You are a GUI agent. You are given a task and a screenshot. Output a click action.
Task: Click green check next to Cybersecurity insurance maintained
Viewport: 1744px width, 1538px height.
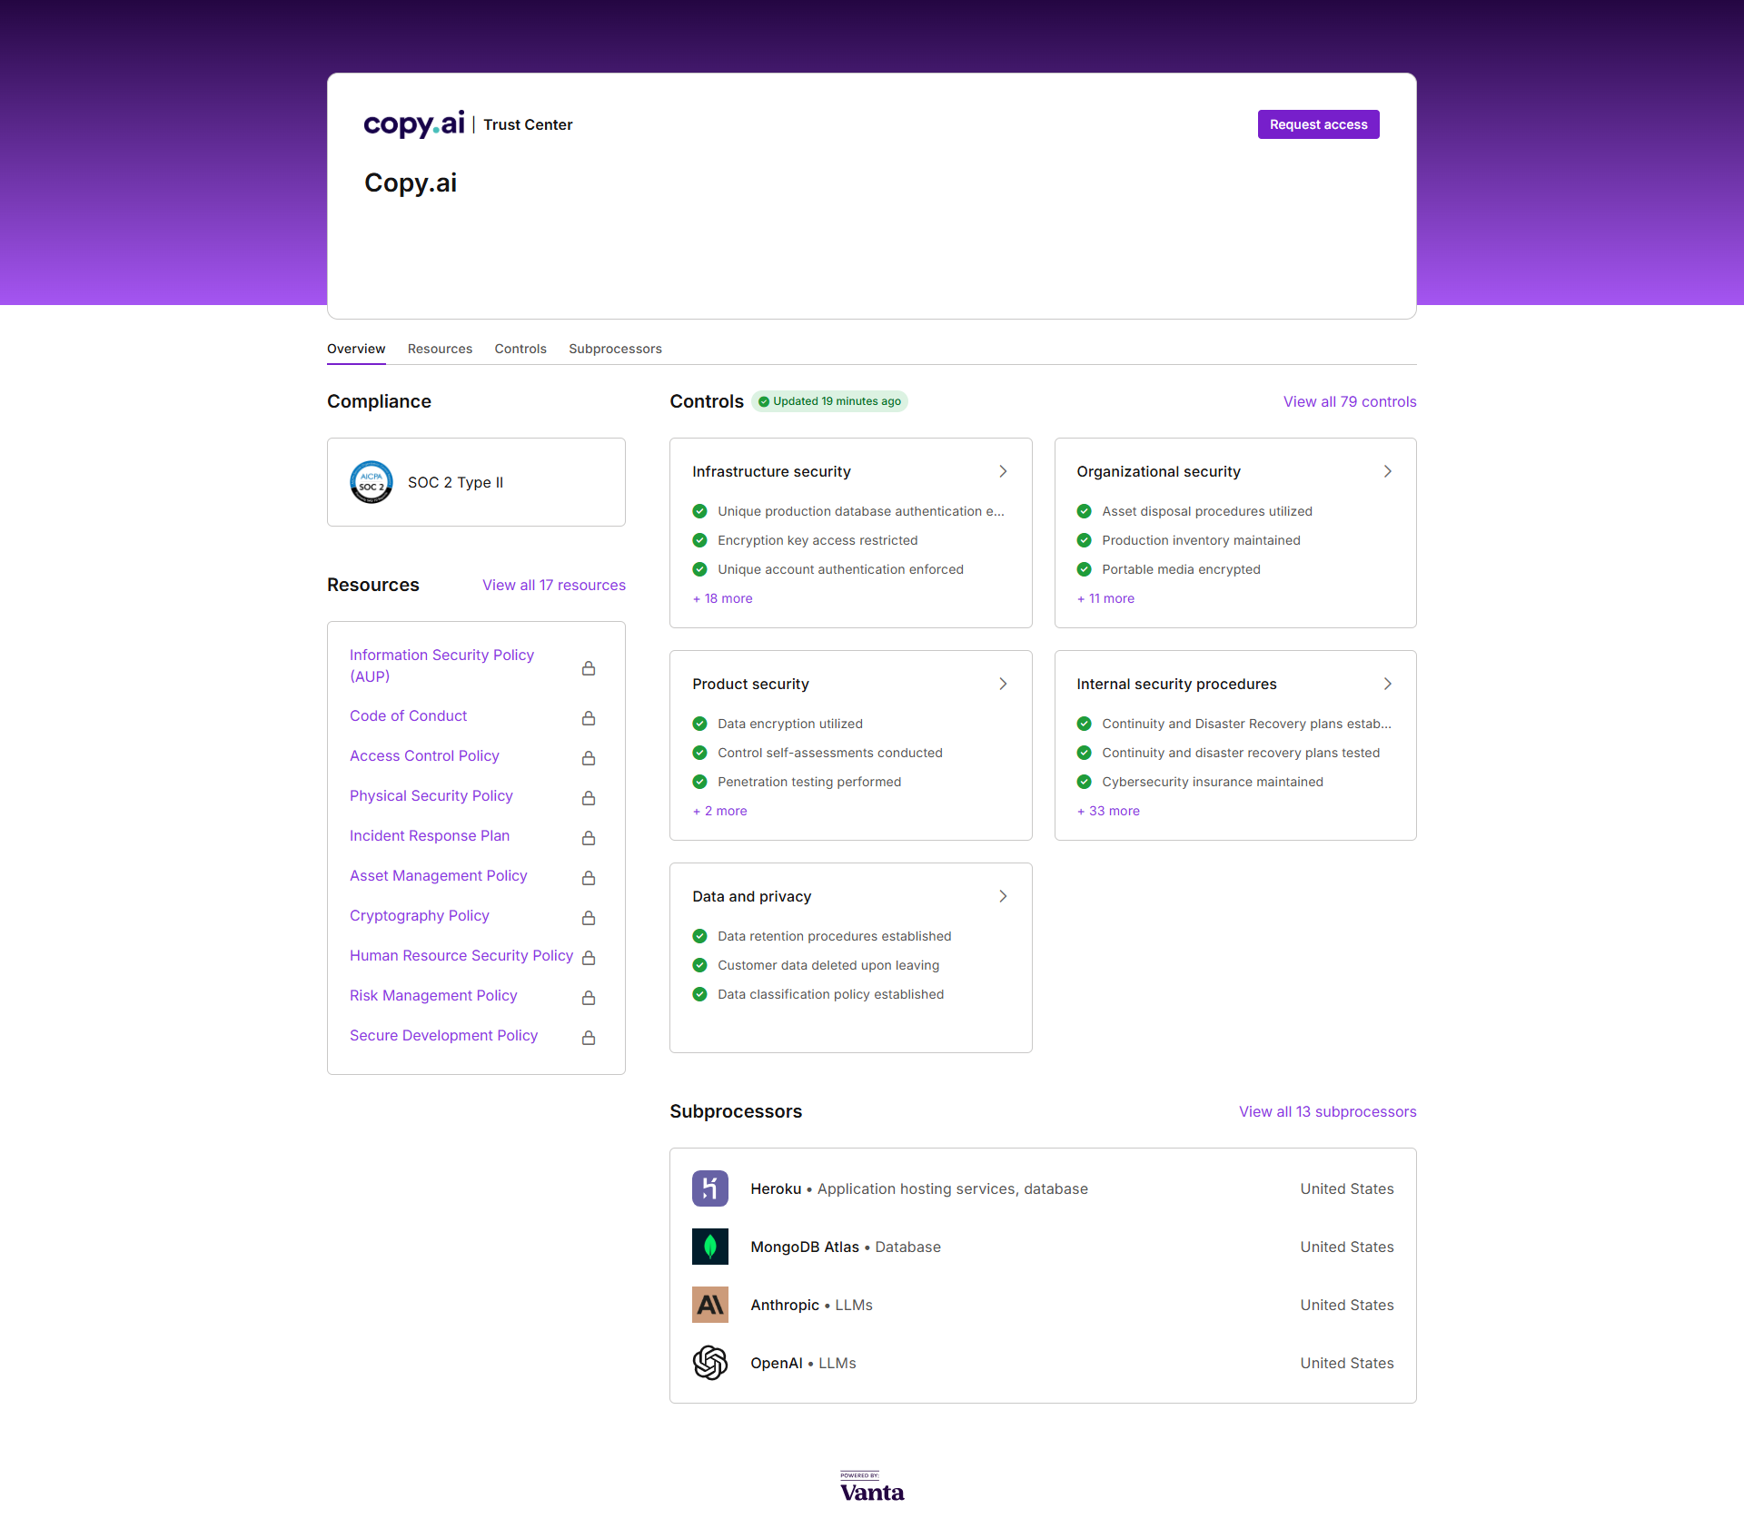1084,782
